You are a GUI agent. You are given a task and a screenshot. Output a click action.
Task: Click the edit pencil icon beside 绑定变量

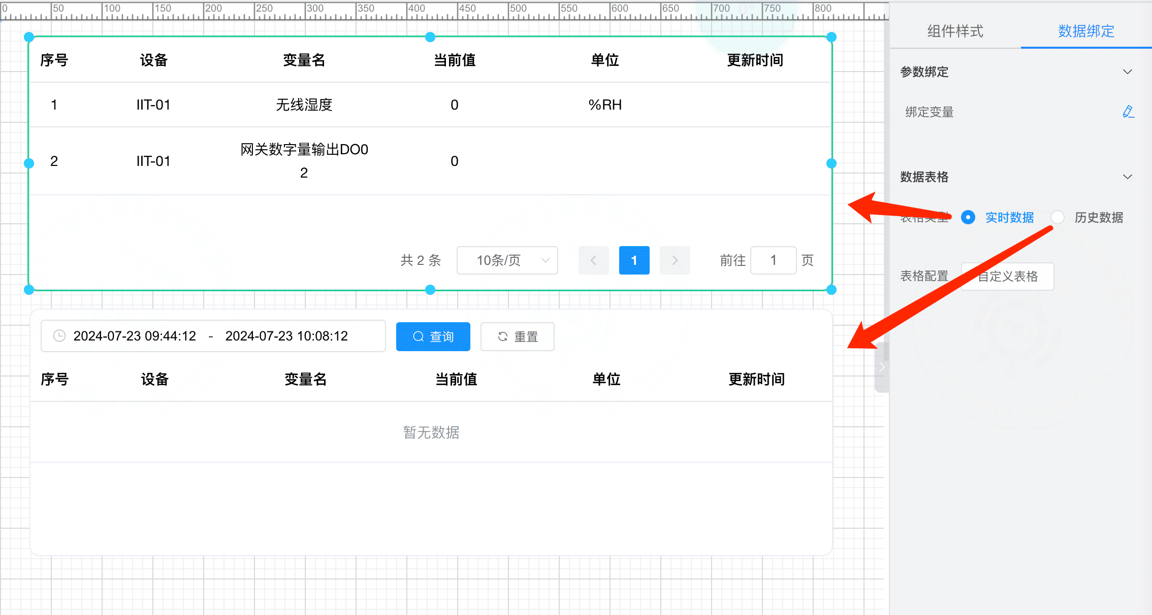tap(1128, 112)
